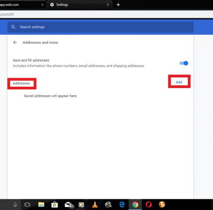Open a new browser tab
Screen dimensions: 213x210
pyautogui.click(x=118, y=5)
